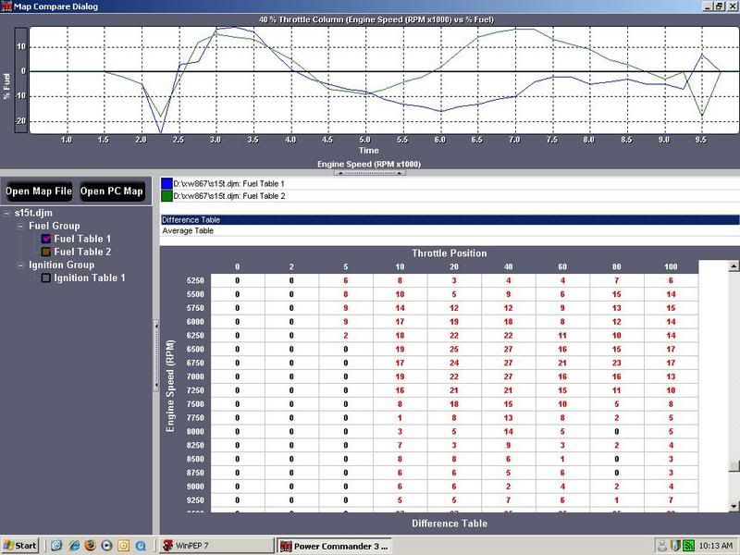This screenshot has height=555, width=740.
Task: Select the Fuel Table 2 tree label
Action: pos(82,252)
